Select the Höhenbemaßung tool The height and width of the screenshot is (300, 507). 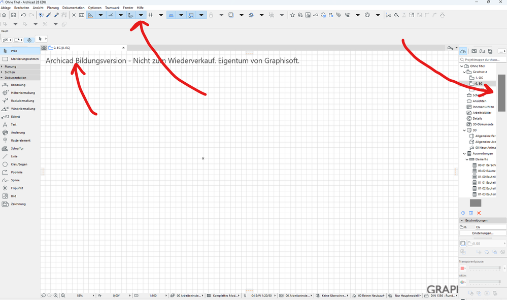coord(20,93)
